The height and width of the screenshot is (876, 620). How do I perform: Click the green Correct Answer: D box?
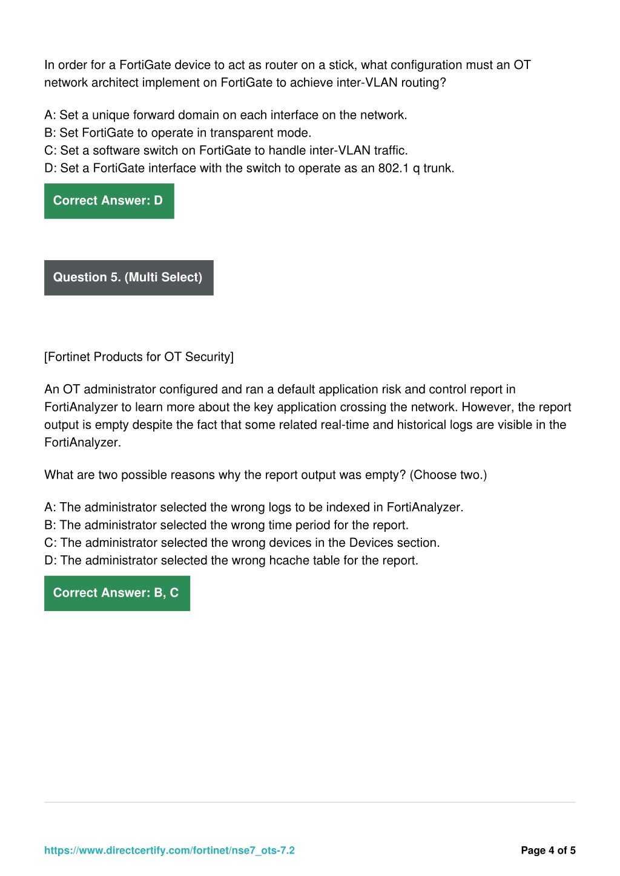click(x=109, y=201)
